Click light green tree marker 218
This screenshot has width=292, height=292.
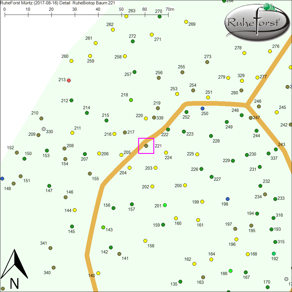(x=131, y=100)
